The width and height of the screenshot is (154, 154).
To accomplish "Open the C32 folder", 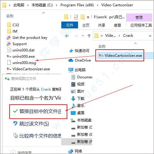I will pos(13,25).
